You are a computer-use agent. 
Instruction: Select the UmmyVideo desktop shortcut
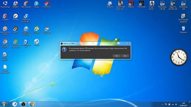tap(47, 4)
